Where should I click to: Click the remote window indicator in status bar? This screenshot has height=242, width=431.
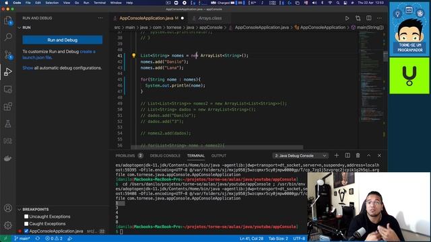5,239
